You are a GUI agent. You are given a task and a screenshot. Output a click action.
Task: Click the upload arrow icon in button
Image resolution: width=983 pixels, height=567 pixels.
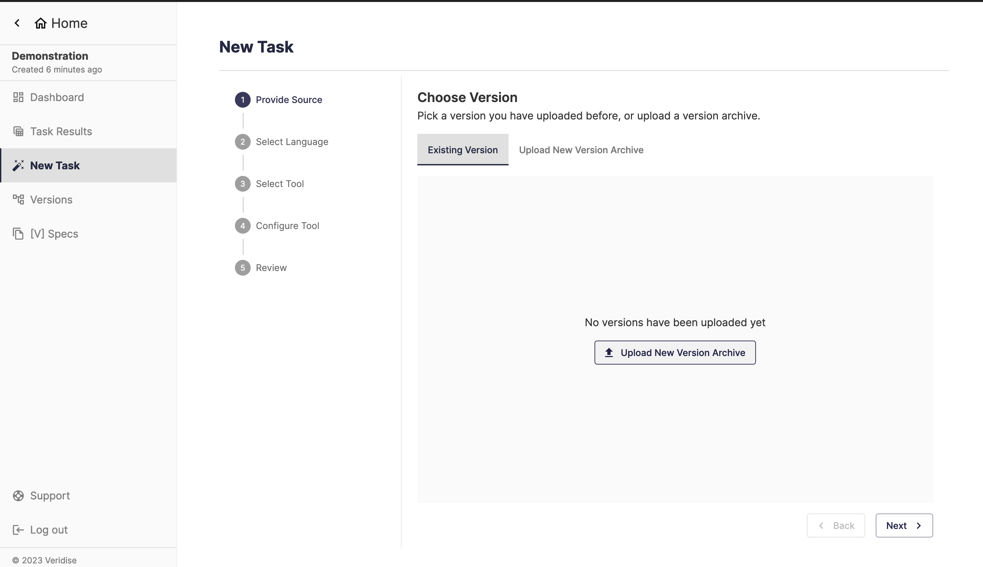pos(609,352)
